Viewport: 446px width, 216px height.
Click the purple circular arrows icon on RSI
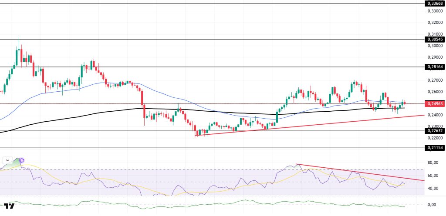click(x=21, y=160)
